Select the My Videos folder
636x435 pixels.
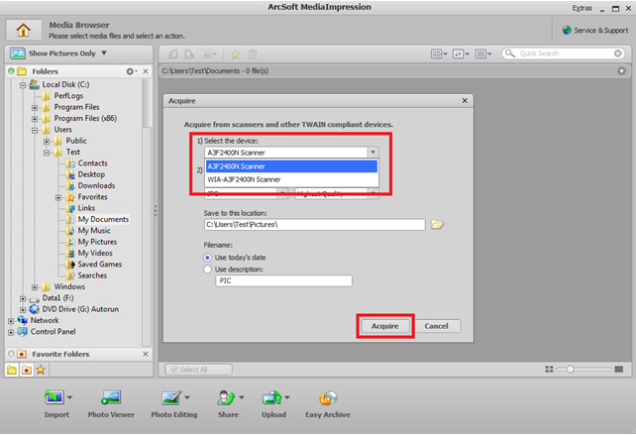pos(95,254)
